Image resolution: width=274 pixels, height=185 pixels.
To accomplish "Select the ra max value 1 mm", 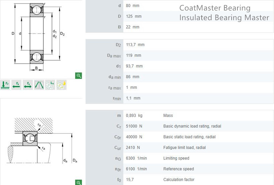I will 132,87.
